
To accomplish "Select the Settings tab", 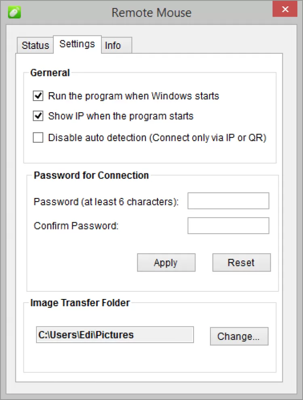I will click(x=77, y=44).
